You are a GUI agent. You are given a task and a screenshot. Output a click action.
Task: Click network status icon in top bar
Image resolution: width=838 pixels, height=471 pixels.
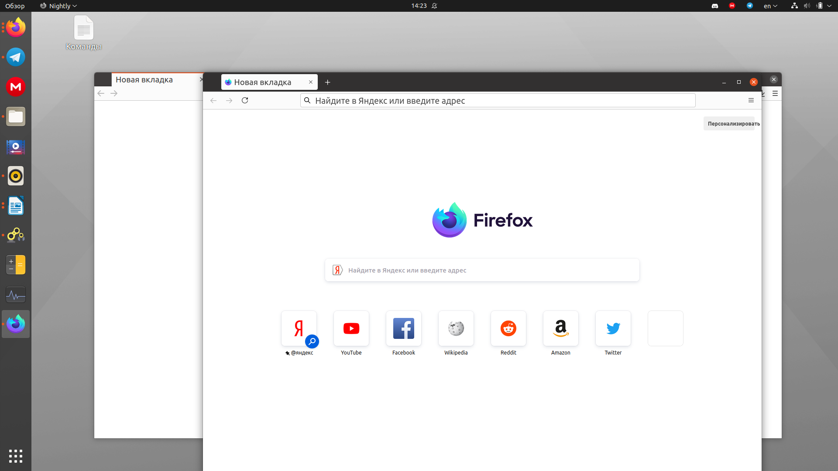[x=794, y=6]
